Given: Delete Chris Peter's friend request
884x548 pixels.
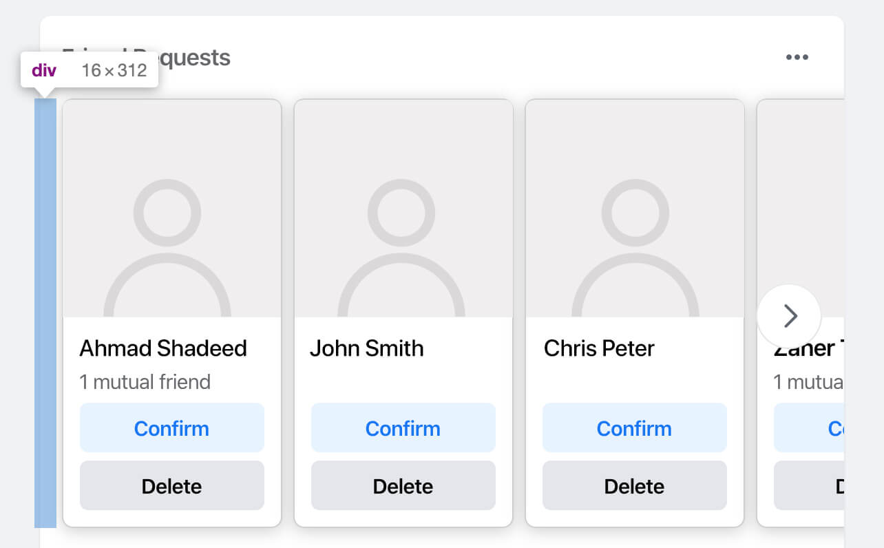Looking at the screenshot, I should pyautogui.click(x=634, y=486).
